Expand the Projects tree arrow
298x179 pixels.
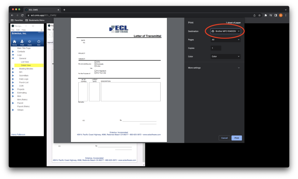(x=13, y=89)
